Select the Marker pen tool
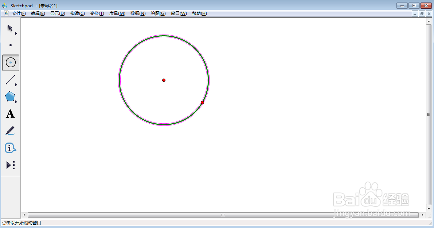This screenshot has width=434, height=228. [x=10, y=131]
